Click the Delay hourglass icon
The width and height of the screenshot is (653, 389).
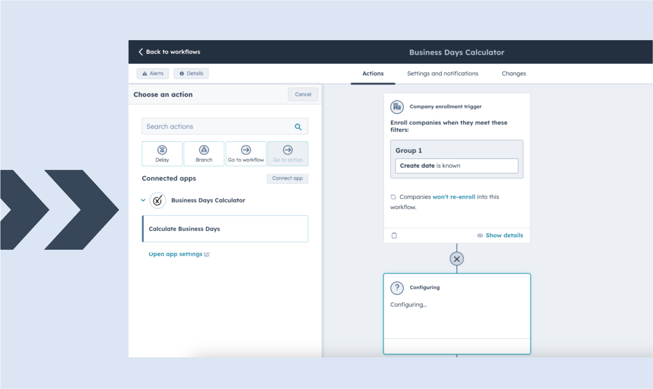(162, 150)
